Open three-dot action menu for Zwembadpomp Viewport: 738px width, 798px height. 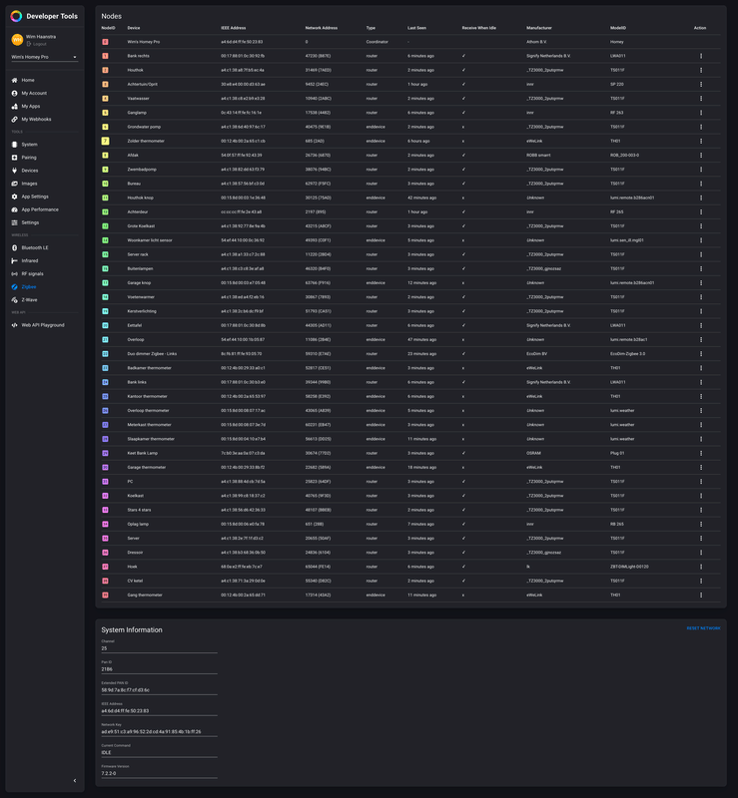click(701, 170)
